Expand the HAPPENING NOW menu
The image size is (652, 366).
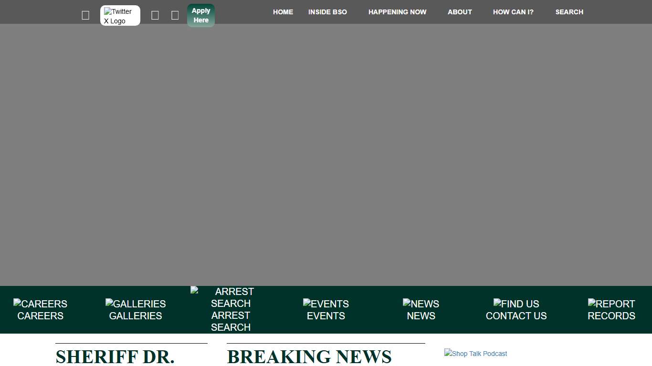click(x=398, y=12)
